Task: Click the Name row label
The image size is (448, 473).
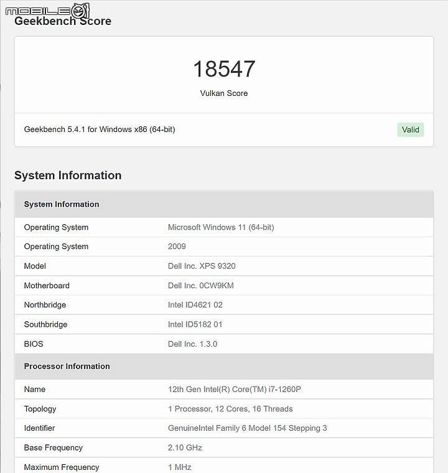Action: pyautogui.click(x=35, y=389)
